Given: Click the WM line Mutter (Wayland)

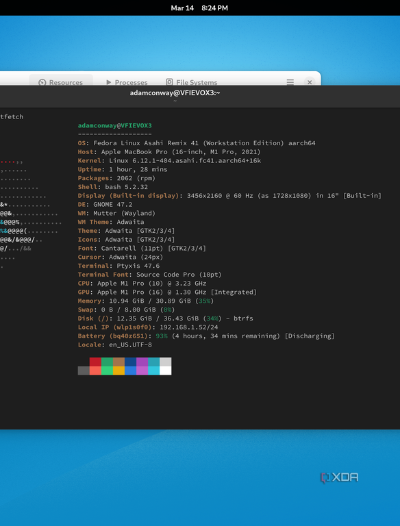Looking at the screenshot, I should tap(116, 213).
